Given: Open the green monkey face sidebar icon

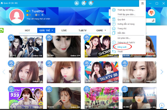Looking at the screenshot, I should coord(2,30).
